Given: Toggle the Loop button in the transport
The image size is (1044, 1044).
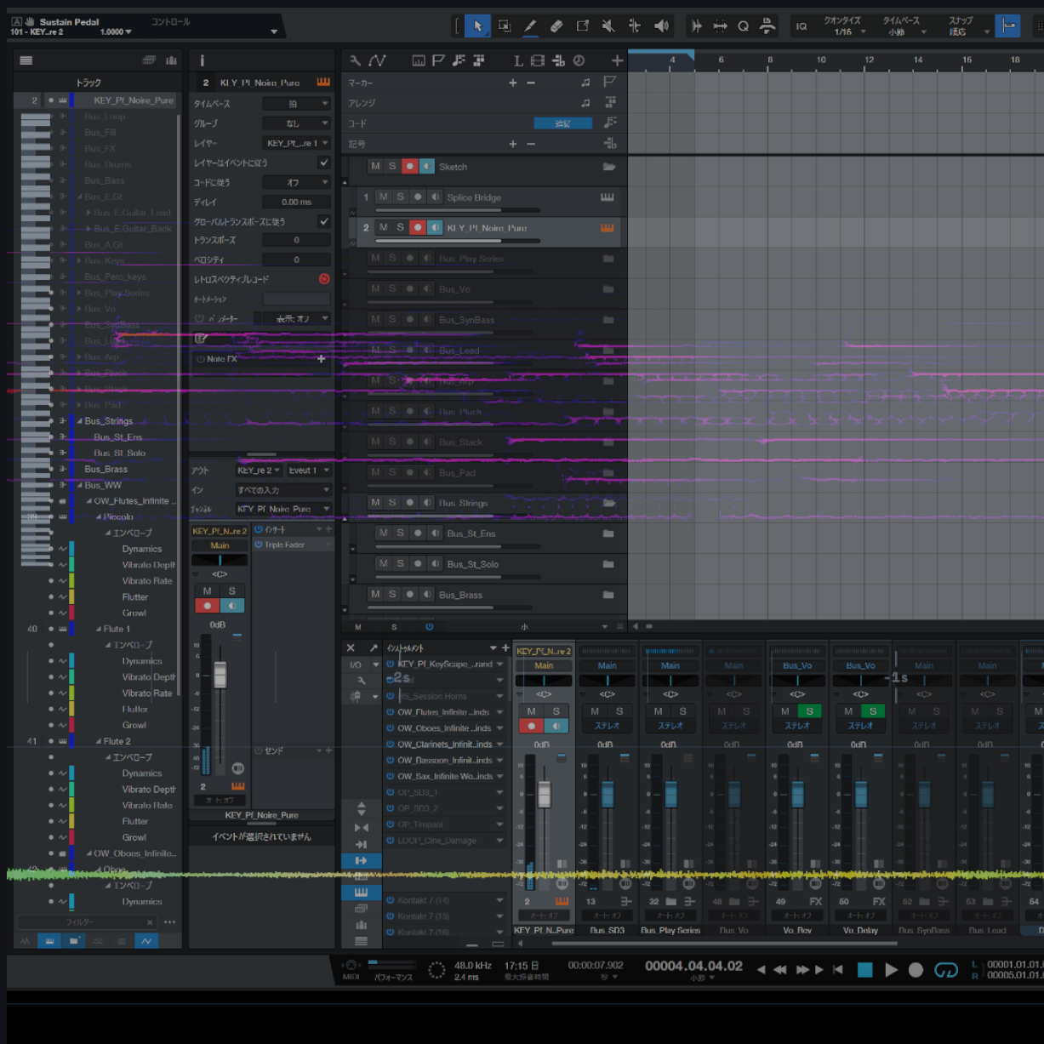Looking at the screenshot, I should click(x=945, y=970).
